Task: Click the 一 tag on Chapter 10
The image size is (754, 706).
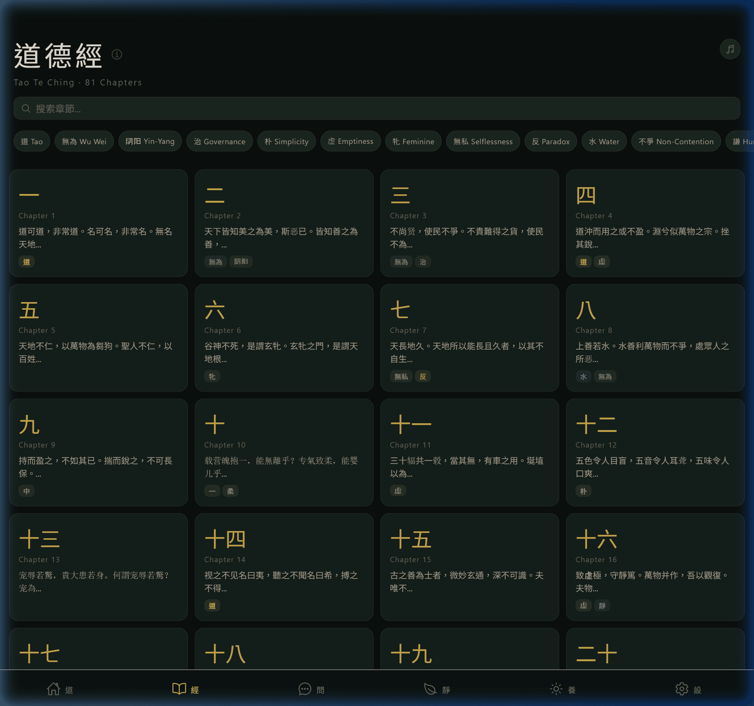Action: [x=212, y=491]
